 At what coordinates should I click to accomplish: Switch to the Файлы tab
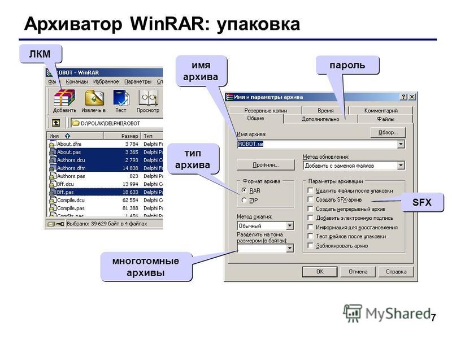point(385,119)
